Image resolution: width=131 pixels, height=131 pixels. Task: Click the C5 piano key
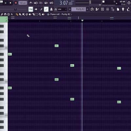[x=4, y=48]
